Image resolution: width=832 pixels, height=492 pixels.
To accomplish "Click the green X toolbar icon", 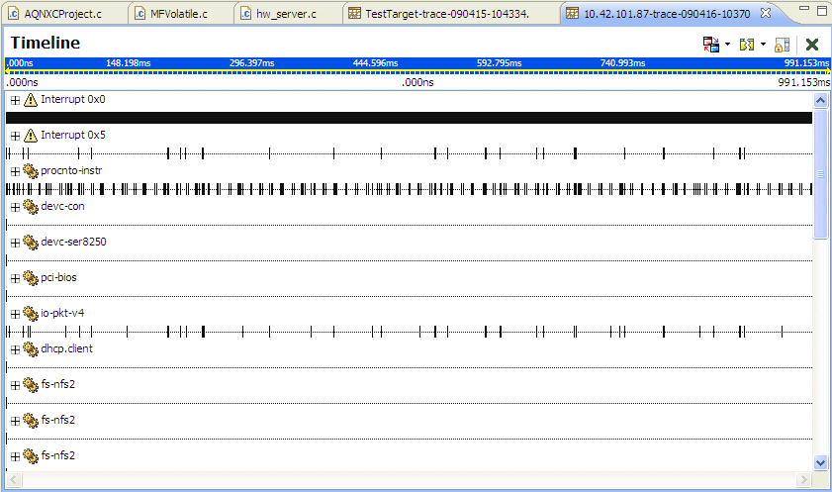I will (812, 45).
